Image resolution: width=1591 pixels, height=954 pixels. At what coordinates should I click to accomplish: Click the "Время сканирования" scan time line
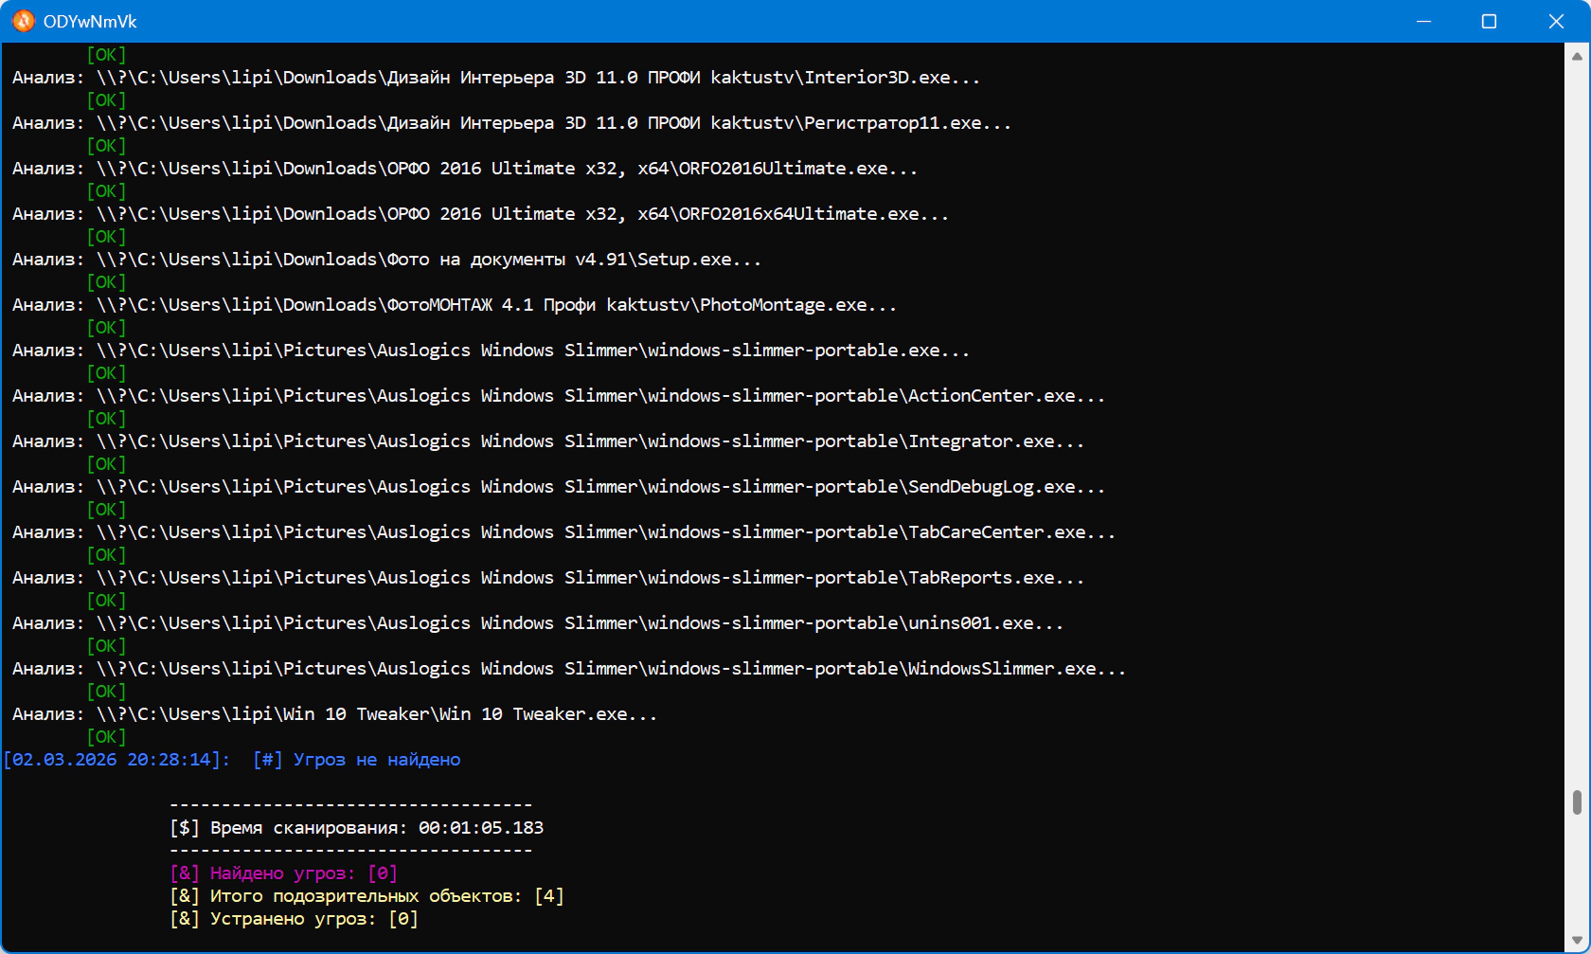tap(356, 828)
